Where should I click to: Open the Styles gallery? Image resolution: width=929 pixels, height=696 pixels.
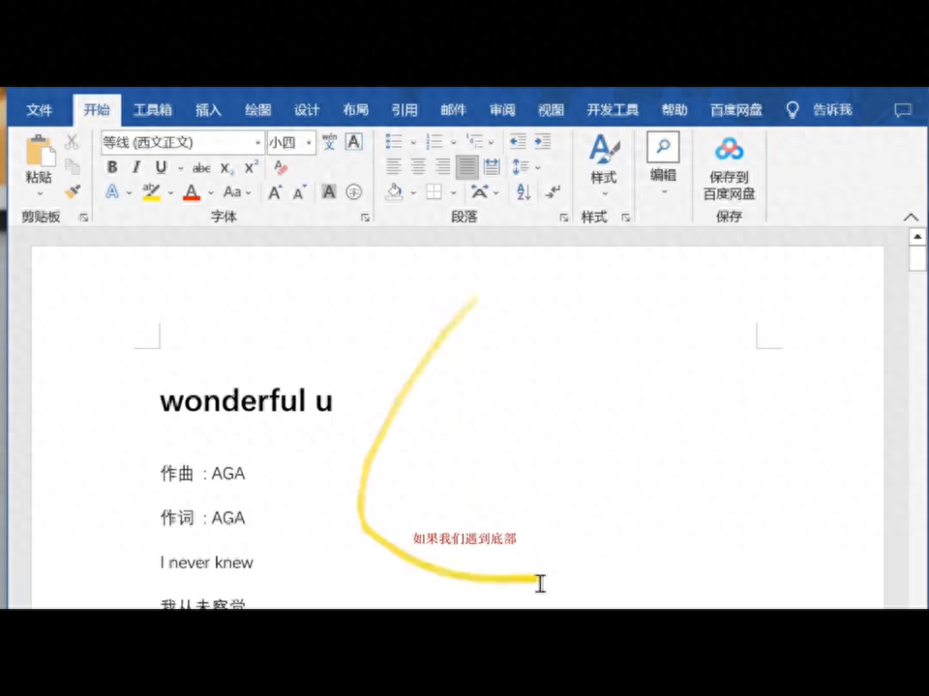(x=604, y=165)
